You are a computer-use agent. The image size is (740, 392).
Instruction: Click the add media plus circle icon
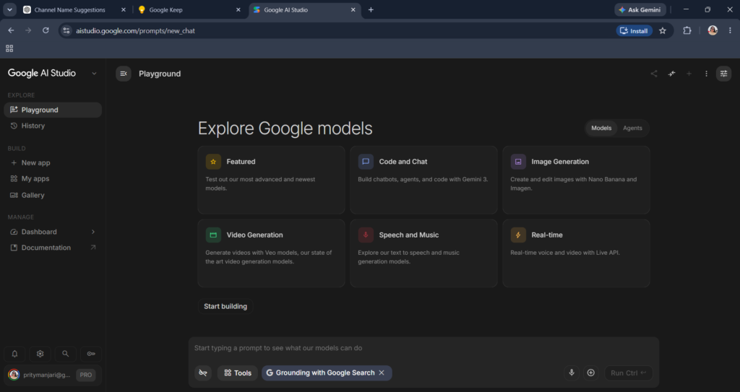[591, 373]
